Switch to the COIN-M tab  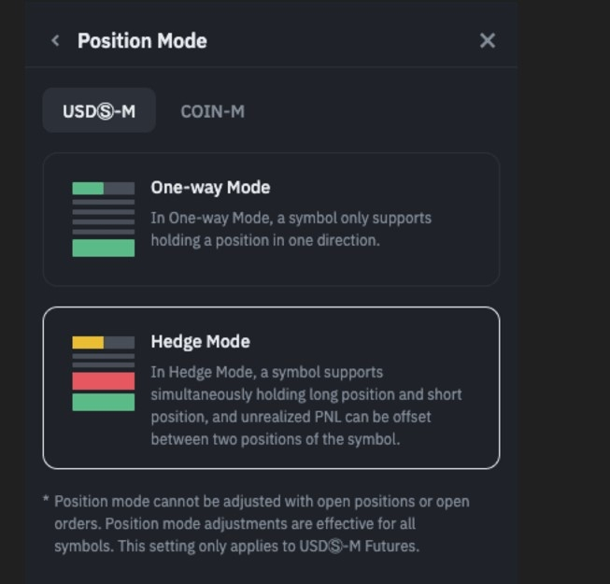click(212, 111)
